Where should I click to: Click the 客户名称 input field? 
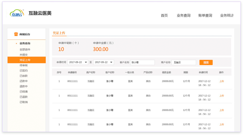pyautogui.click(x=142, y=62)
